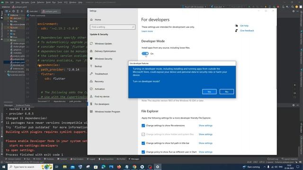This screenshot has width=303, height=170.
Task: Click the Flutter commands bar in editor
Action: [x=36, y=16]
